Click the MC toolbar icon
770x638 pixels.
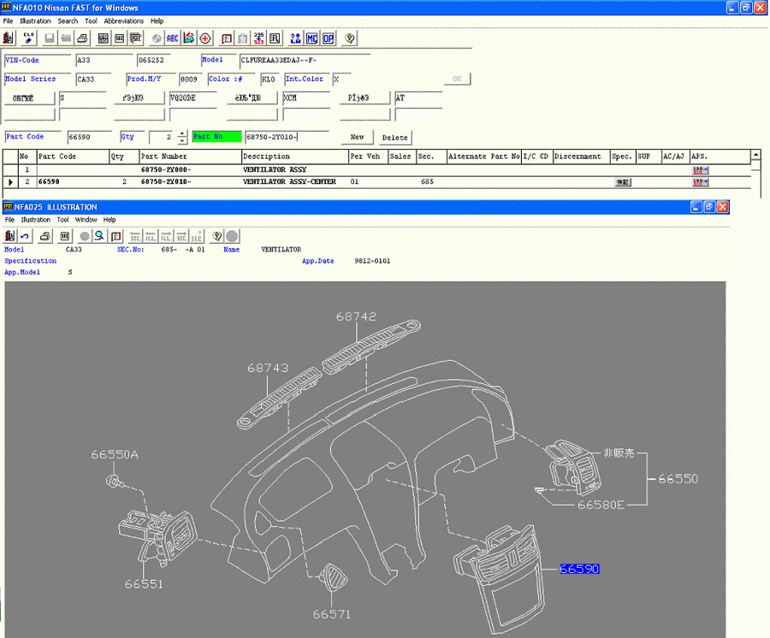[x=311, y=38]
